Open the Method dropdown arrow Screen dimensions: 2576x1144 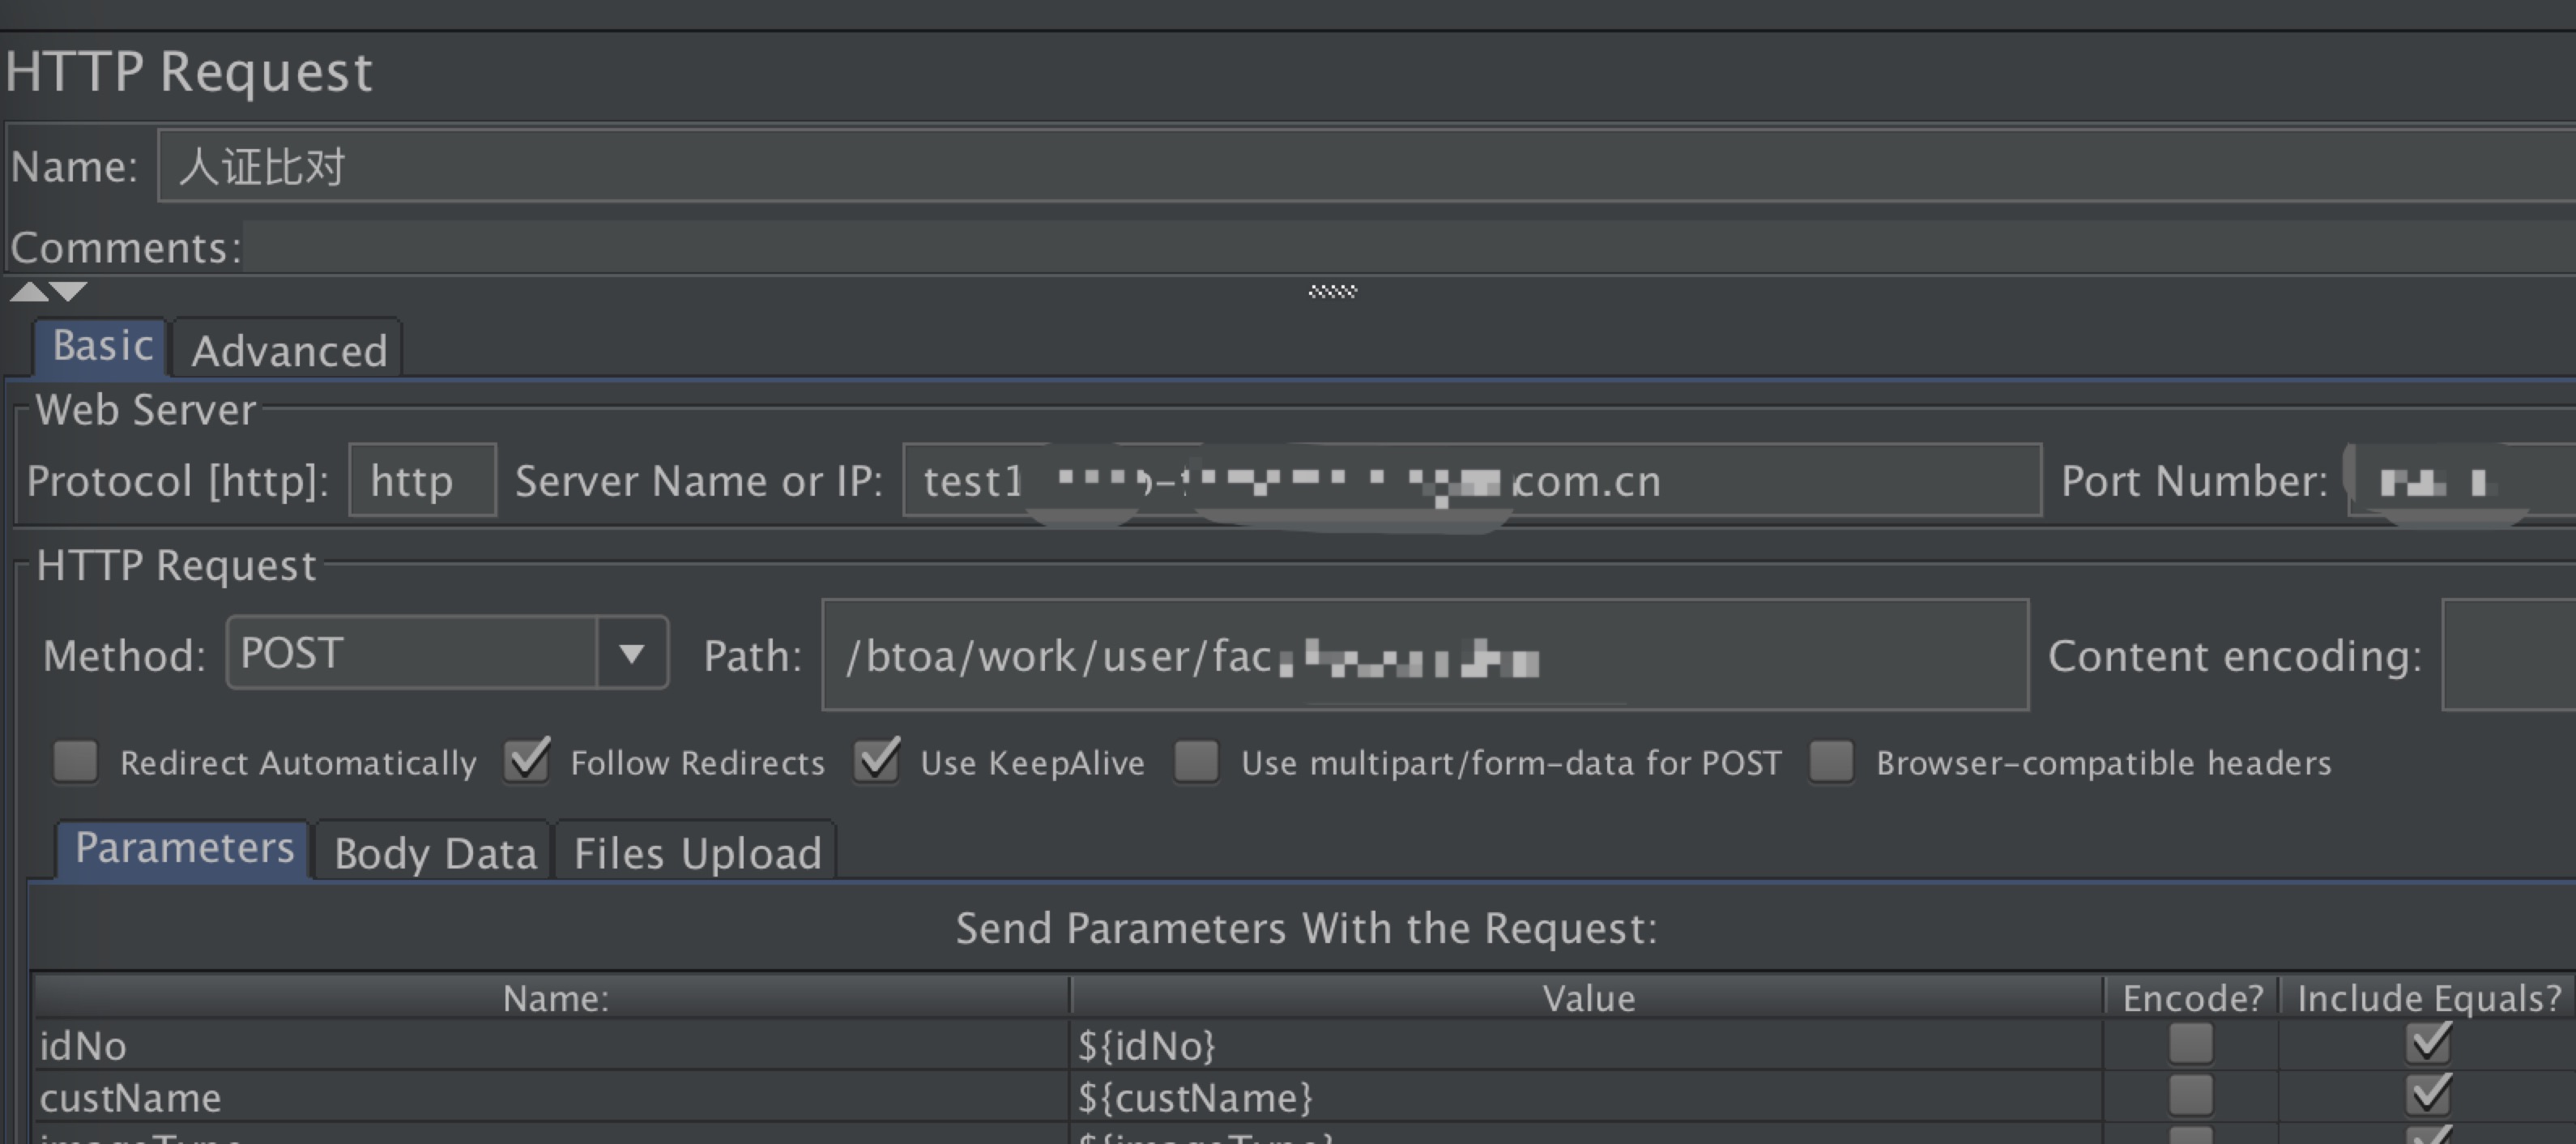click(630, 654)
